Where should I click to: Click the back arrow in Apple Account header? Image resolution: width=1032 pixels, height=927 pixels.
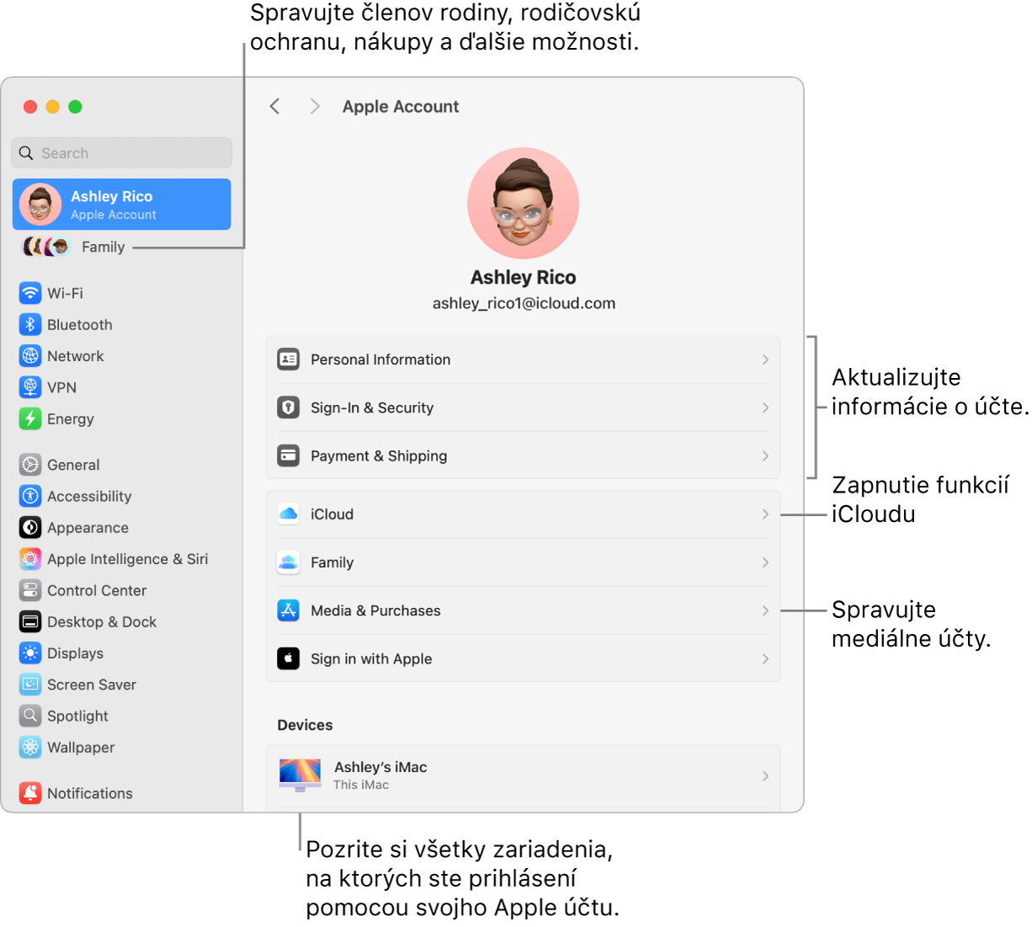pyautogui.click(x=274, y=106)
